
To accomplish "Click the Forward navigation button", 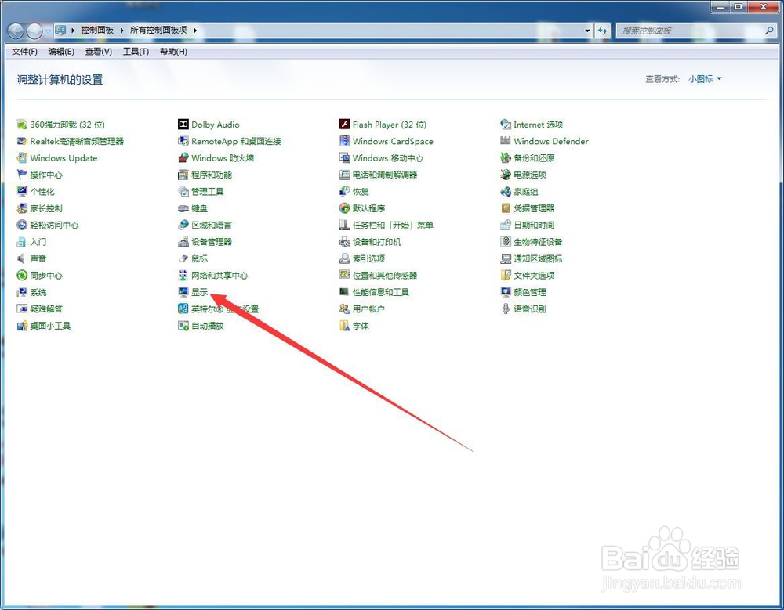I will pos(34,31).
